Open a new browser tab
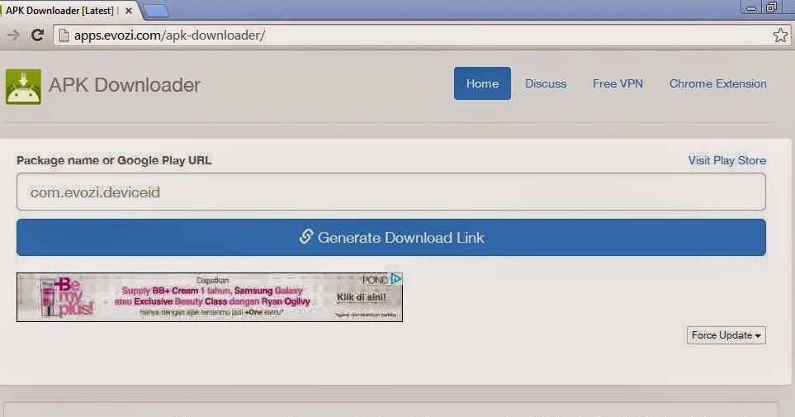The width and height of the screenshot is (795, 417). coord(156,11)
